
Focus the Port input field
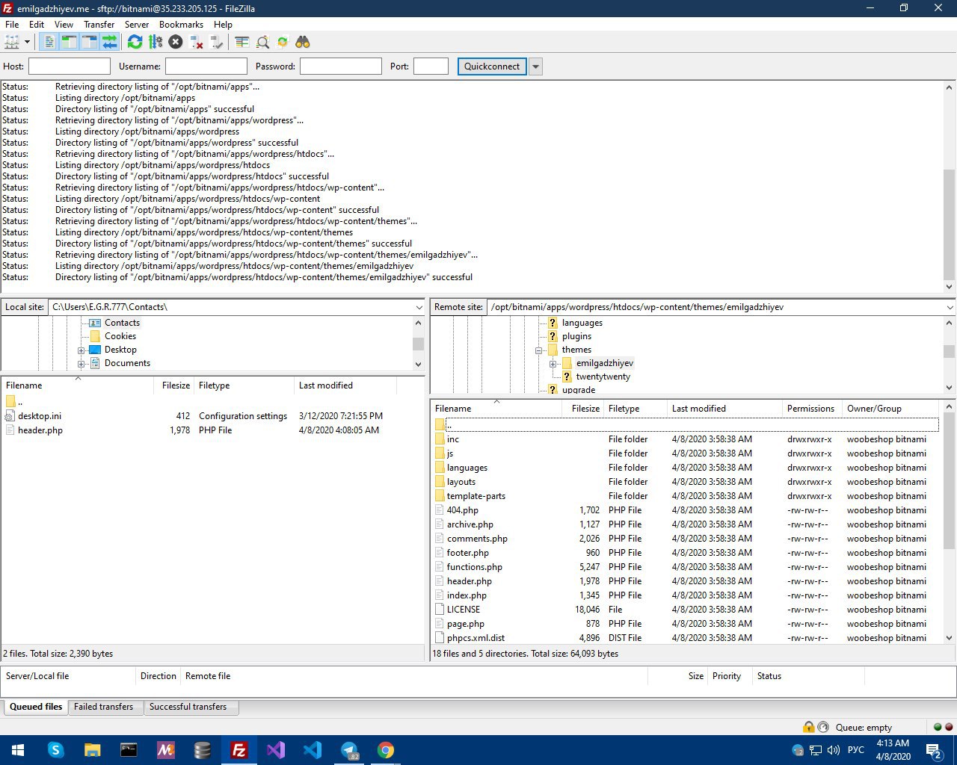(431, 66)
